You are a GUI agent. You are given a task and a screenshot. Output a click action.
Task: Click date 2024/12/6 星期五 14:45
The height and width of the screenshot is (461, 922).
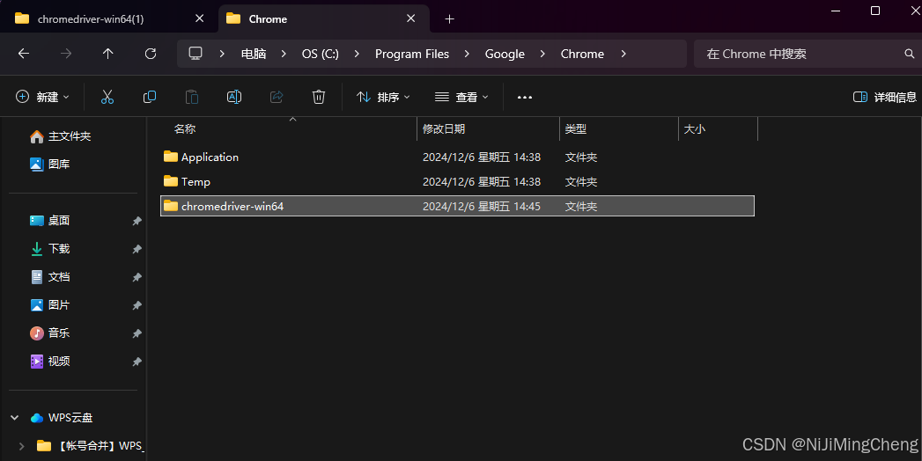point(482,206)
